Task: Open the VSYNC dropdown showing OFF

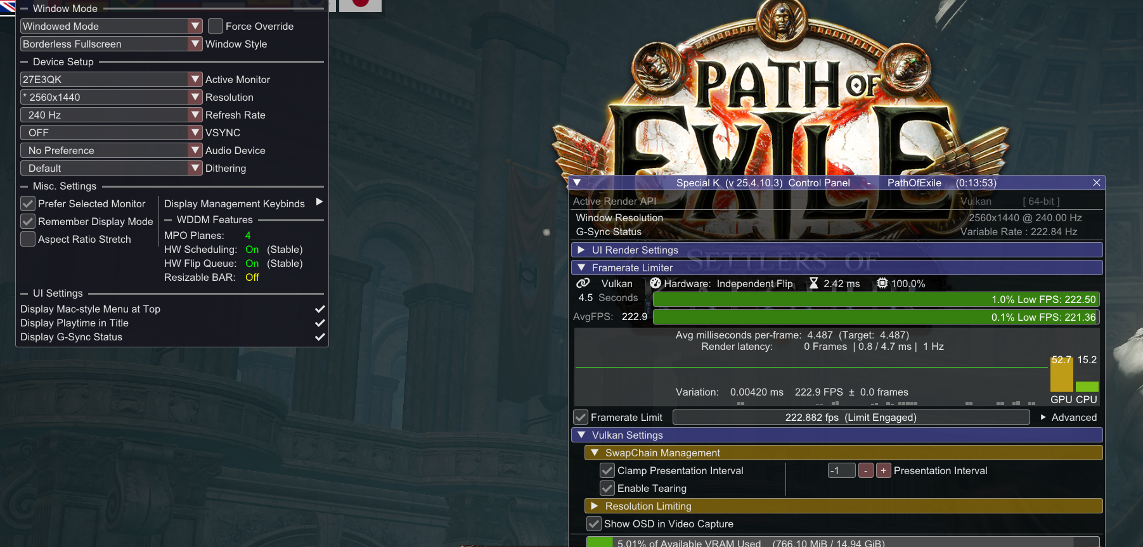Action: [x=112, y=132]
